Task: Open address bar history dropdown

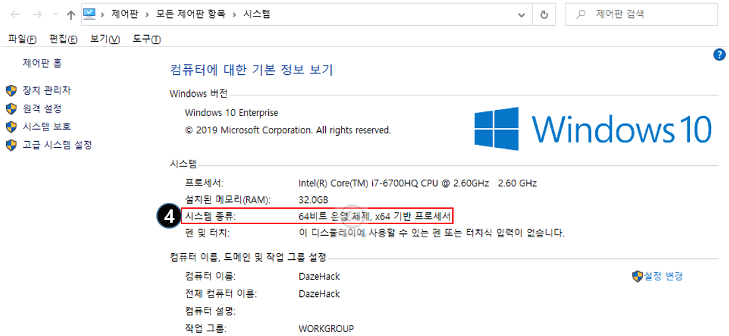Action: 521,15
